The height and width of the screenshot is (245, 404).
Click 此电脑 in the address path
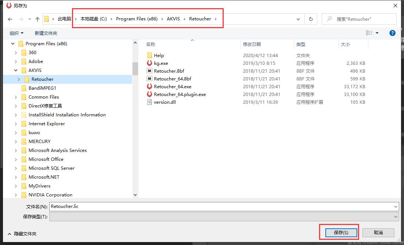click(x=65, y=19)
